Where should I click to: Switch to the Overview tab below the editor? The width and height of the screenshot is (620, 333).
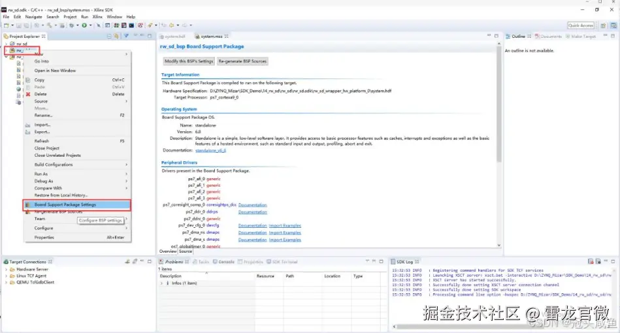pos(168,251)
